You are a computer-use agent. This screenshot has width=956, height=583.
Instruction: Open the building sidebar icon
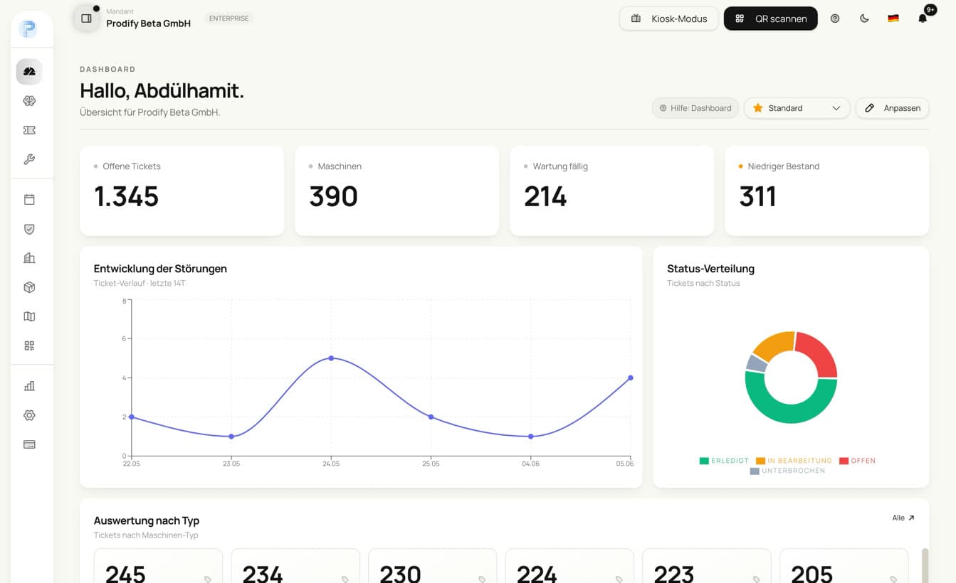[29, 258]
